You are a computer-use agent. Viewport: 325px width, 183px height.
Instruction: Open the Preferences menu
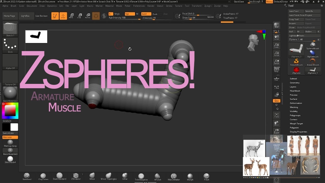tap(139, 6)
